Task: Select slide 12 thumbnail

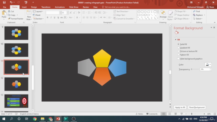Action: point(16,84)
